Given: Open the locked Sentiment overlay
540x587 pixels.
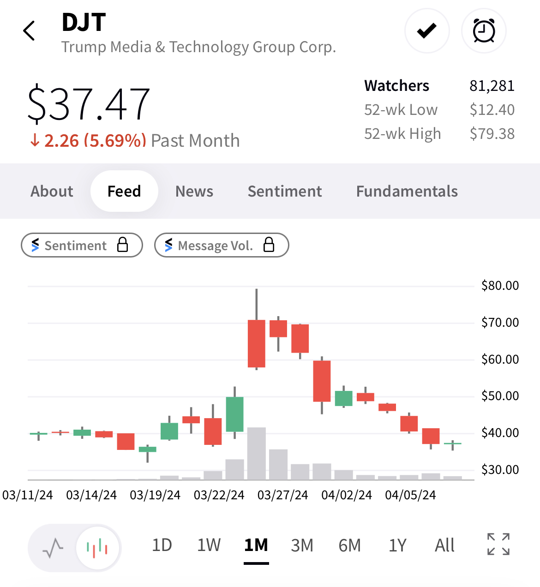Looking at the screenshot, I should [x=82, y=245].
